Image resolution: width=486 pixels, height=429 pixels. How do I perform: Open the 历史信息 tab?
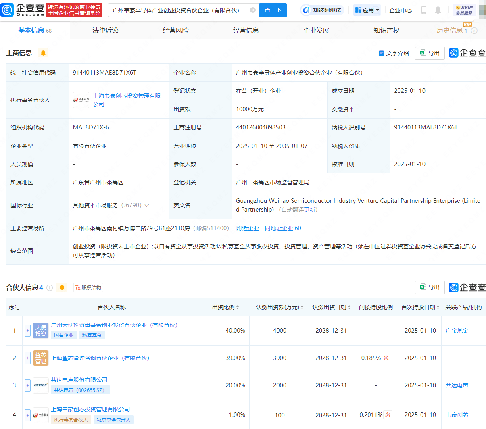(x=452, y=31)
